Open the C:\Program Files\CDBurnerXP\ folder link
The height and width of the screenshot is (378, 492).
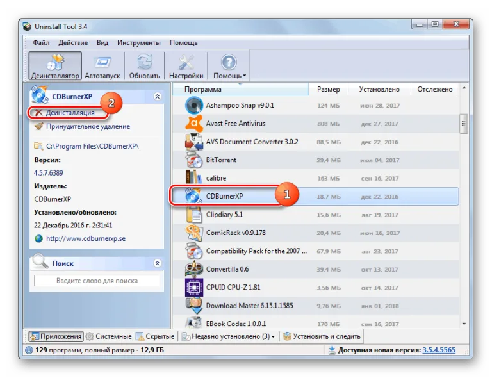[x=92, y=146]
